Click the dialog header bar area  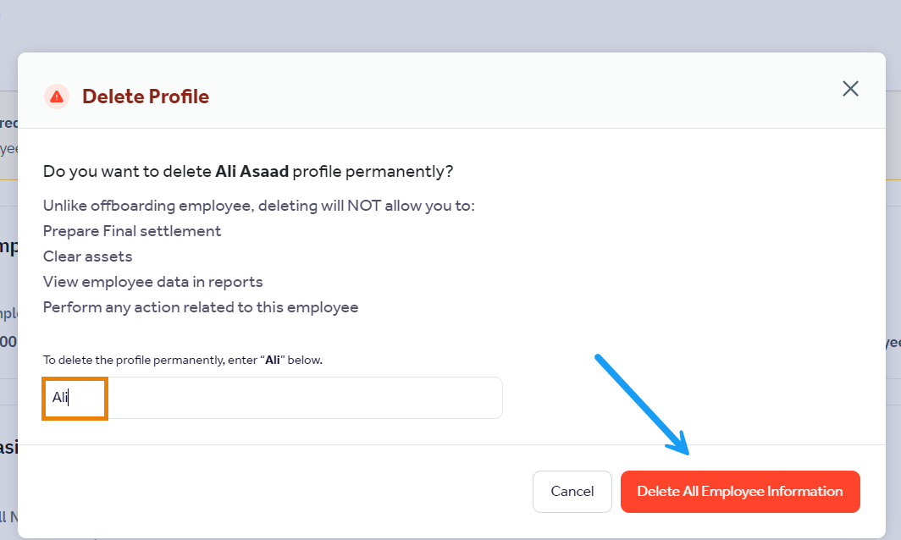click(450, 96)
